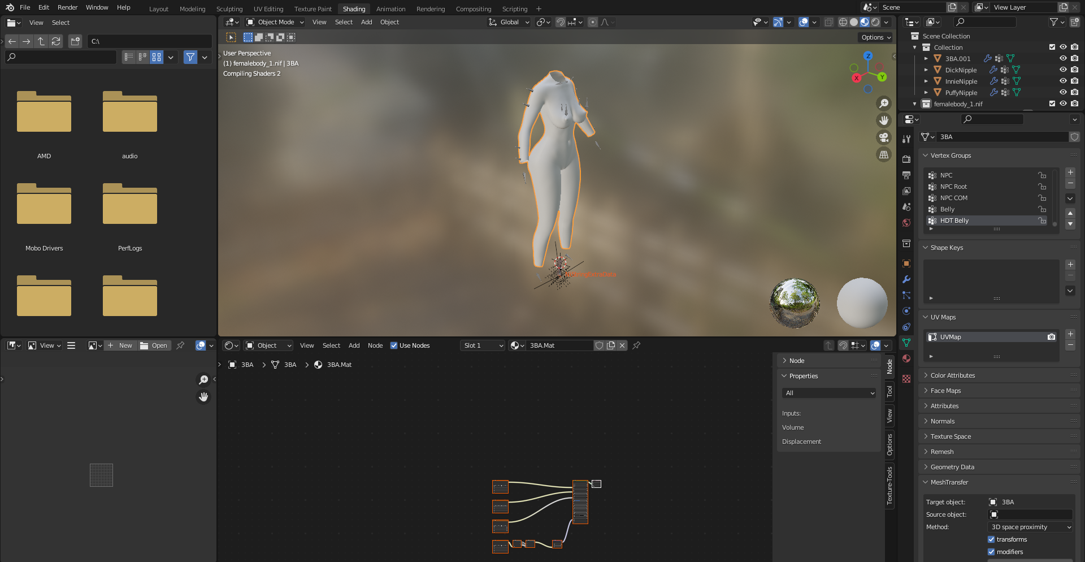Viewport: 1085px width, 562px height.
Task: Open the Physics properties tab
Action: [906, 311]
